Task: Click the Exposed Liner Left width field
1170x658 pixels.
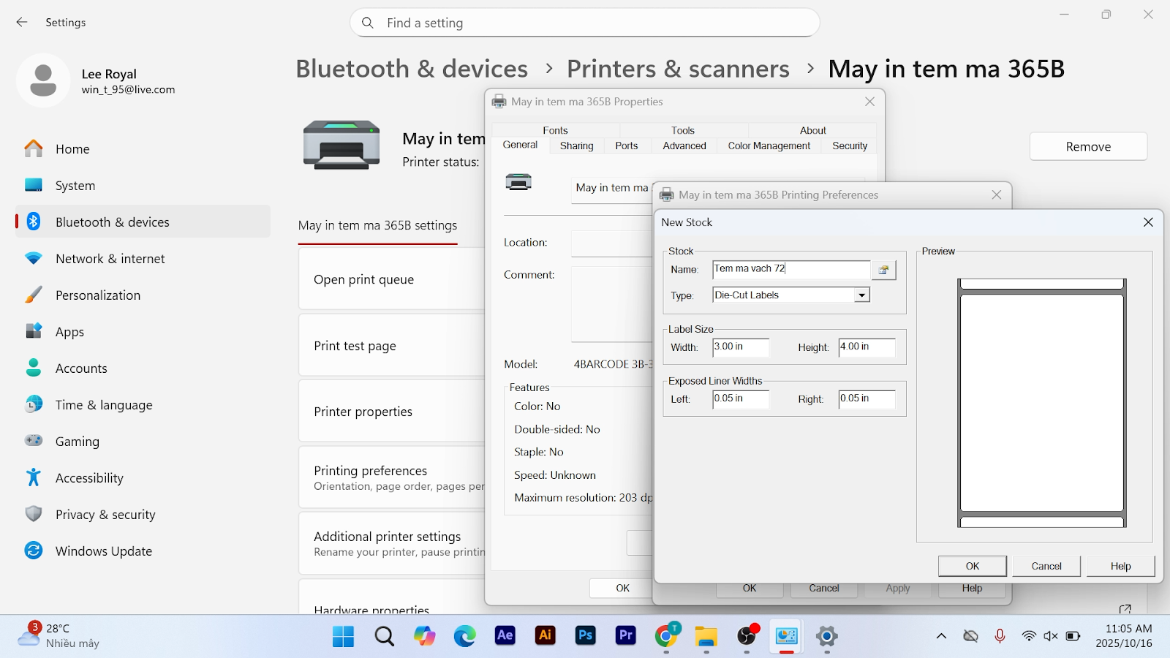Action: [x=740, y=399]
